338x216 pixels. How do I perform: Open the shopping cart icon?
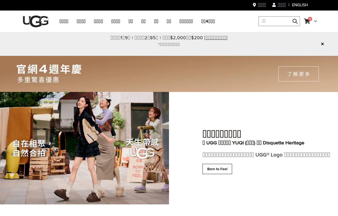[x=307, y=21]
